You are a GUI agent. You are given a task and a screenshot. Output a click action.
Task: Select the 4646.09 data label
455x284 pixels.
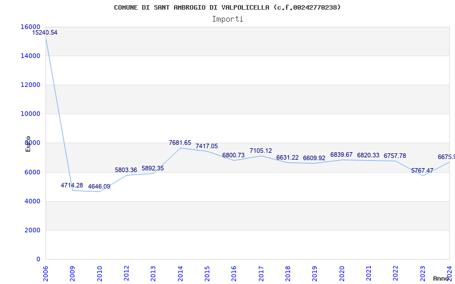tap(99, 187)
